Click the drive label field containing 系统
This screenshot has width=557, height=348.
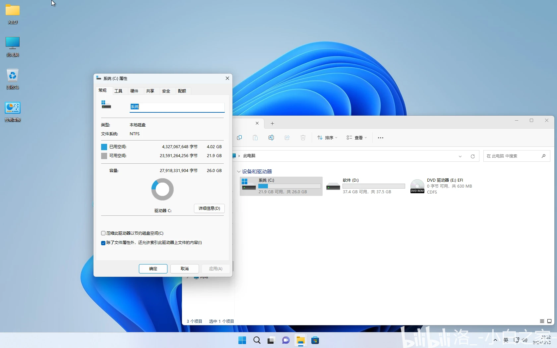click(177, 107)
